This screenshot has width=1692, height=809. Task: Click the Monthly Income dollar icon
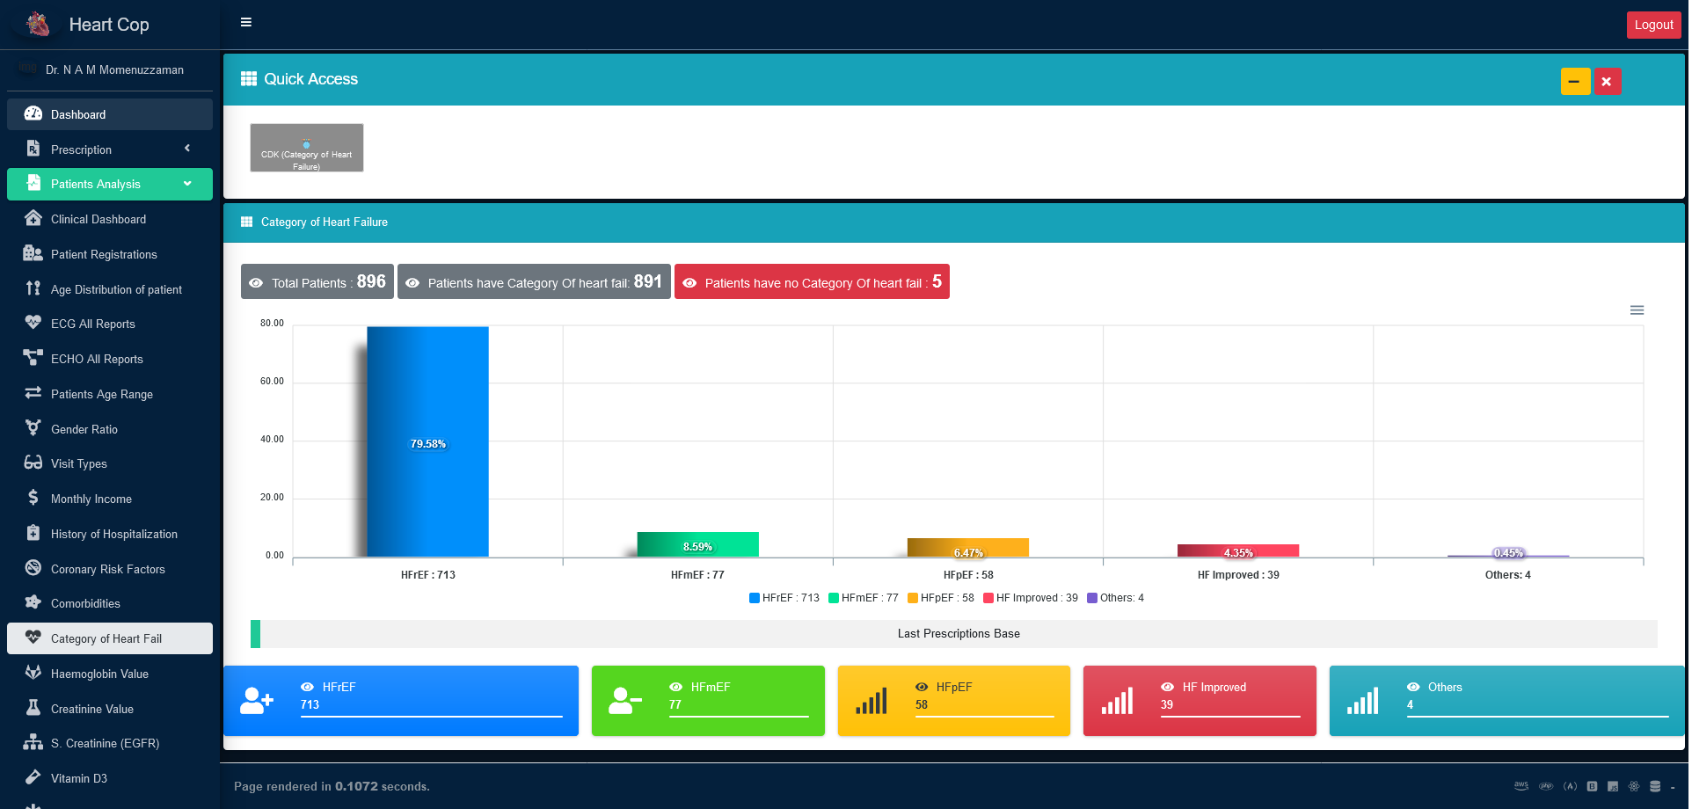tap(33, 498)
